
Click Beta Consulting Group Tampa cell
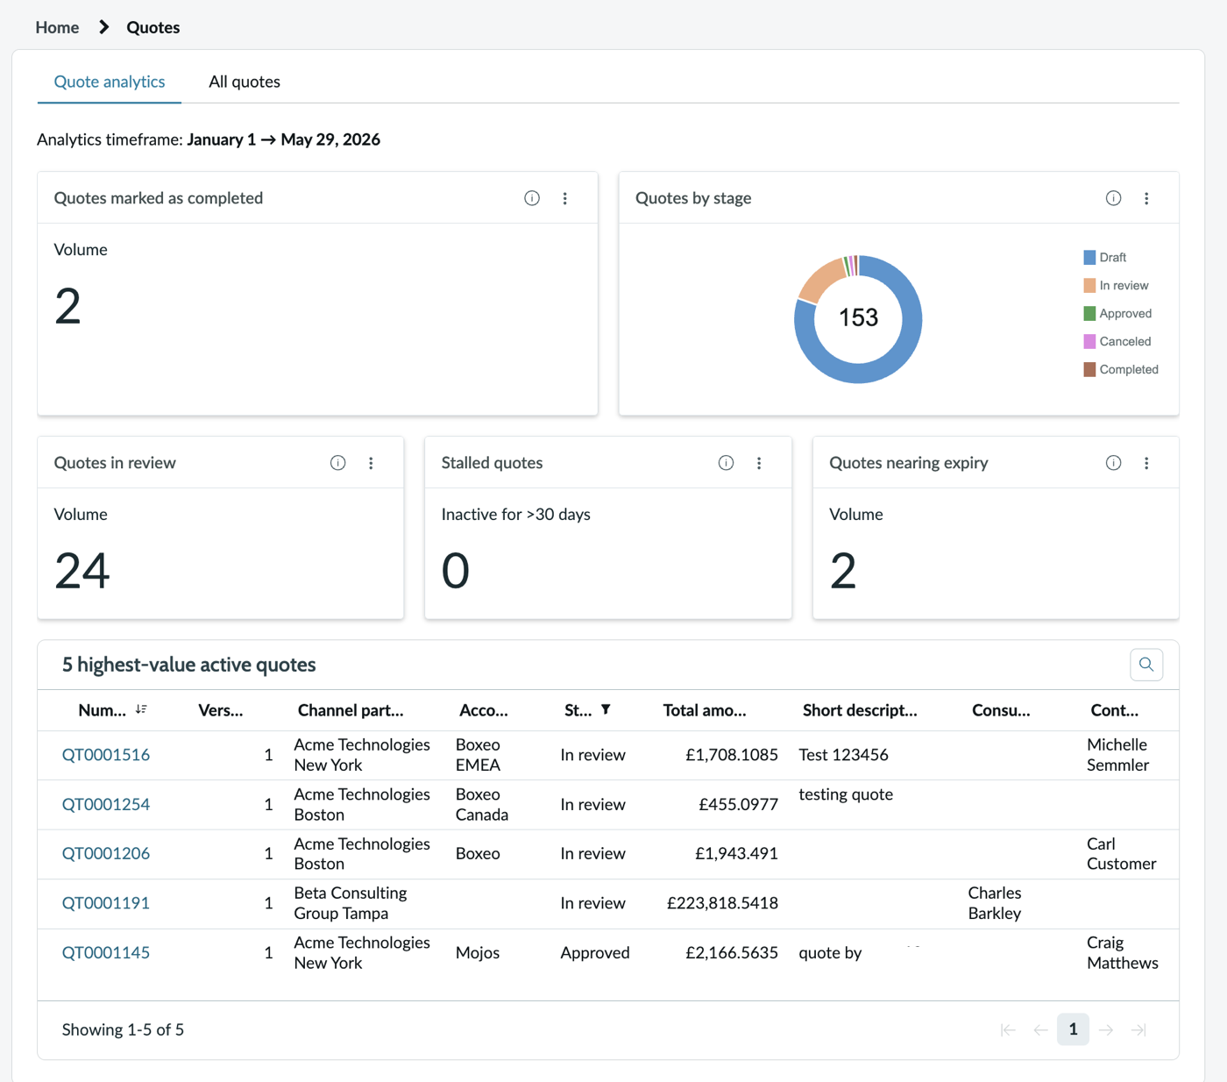[x=351, y=903]
